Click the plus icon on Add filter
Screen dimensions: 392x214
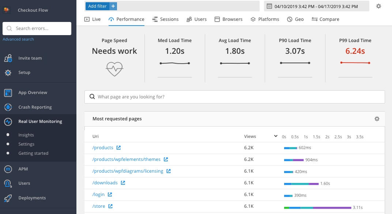(113, 6)
